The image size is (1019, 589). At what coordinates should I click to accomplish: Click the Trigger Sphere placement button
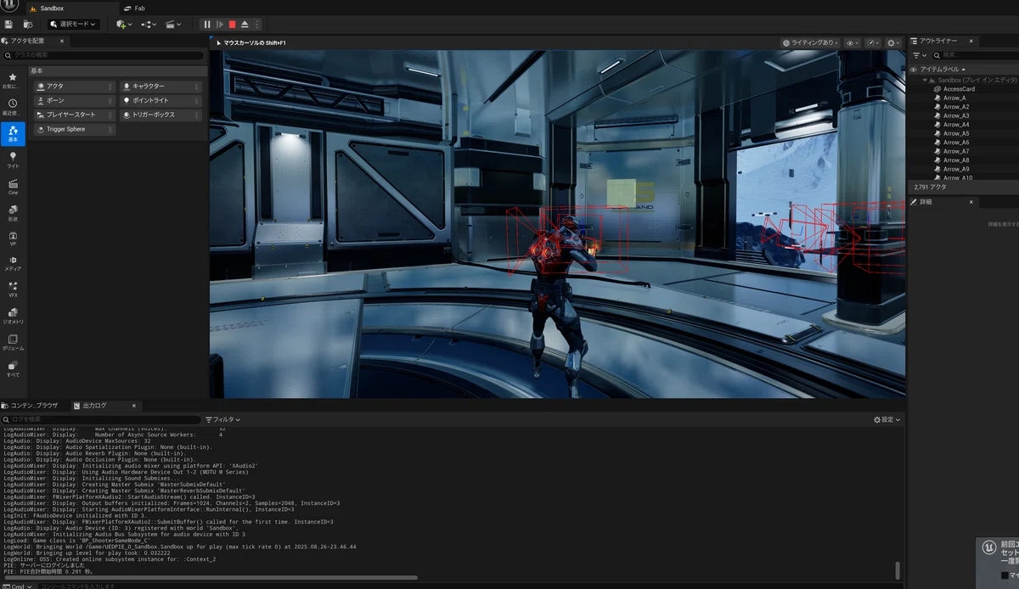point(74,129)
